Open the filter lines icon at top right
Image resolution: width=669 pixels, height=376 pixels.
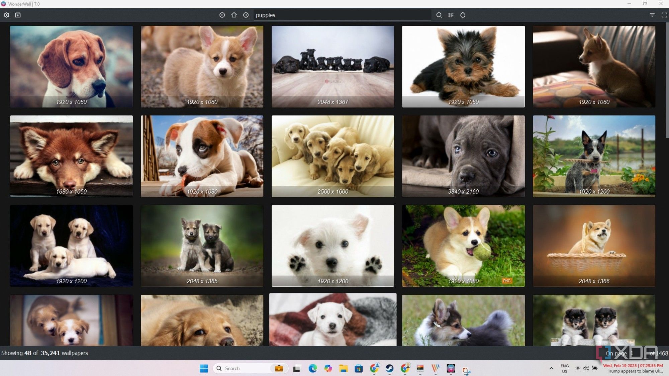tap(652, 15)
